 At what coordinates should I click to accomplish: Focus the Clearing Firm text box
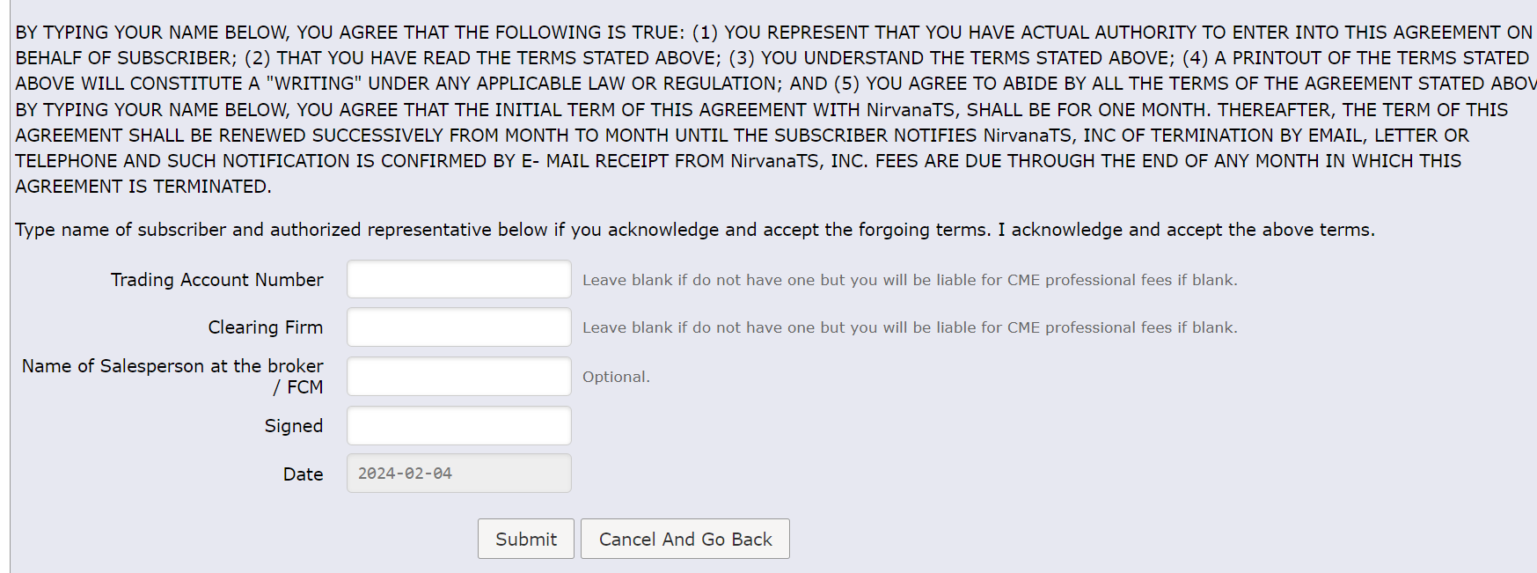(x=458, y=327)
